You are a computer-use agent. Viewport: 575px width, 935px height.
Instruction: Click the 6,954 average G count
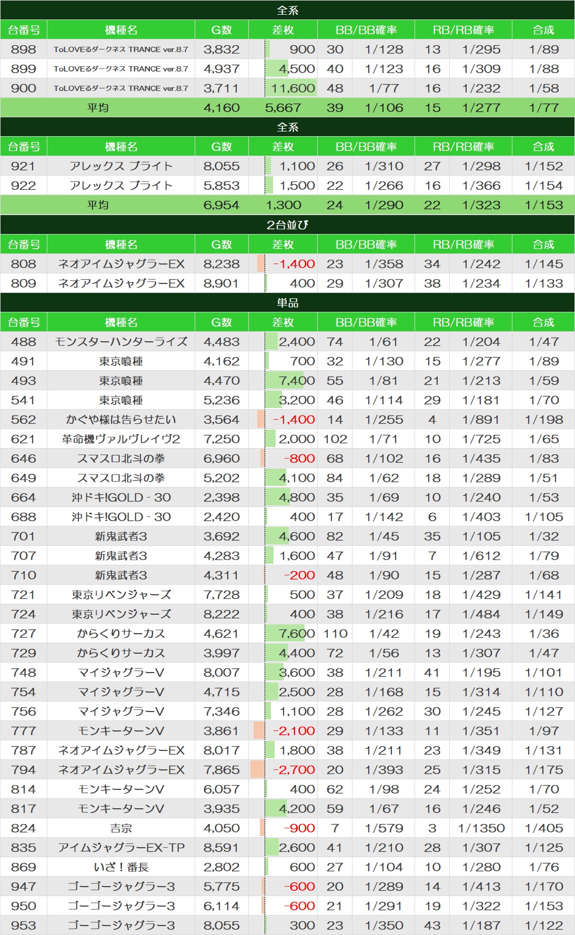point(221,205)
